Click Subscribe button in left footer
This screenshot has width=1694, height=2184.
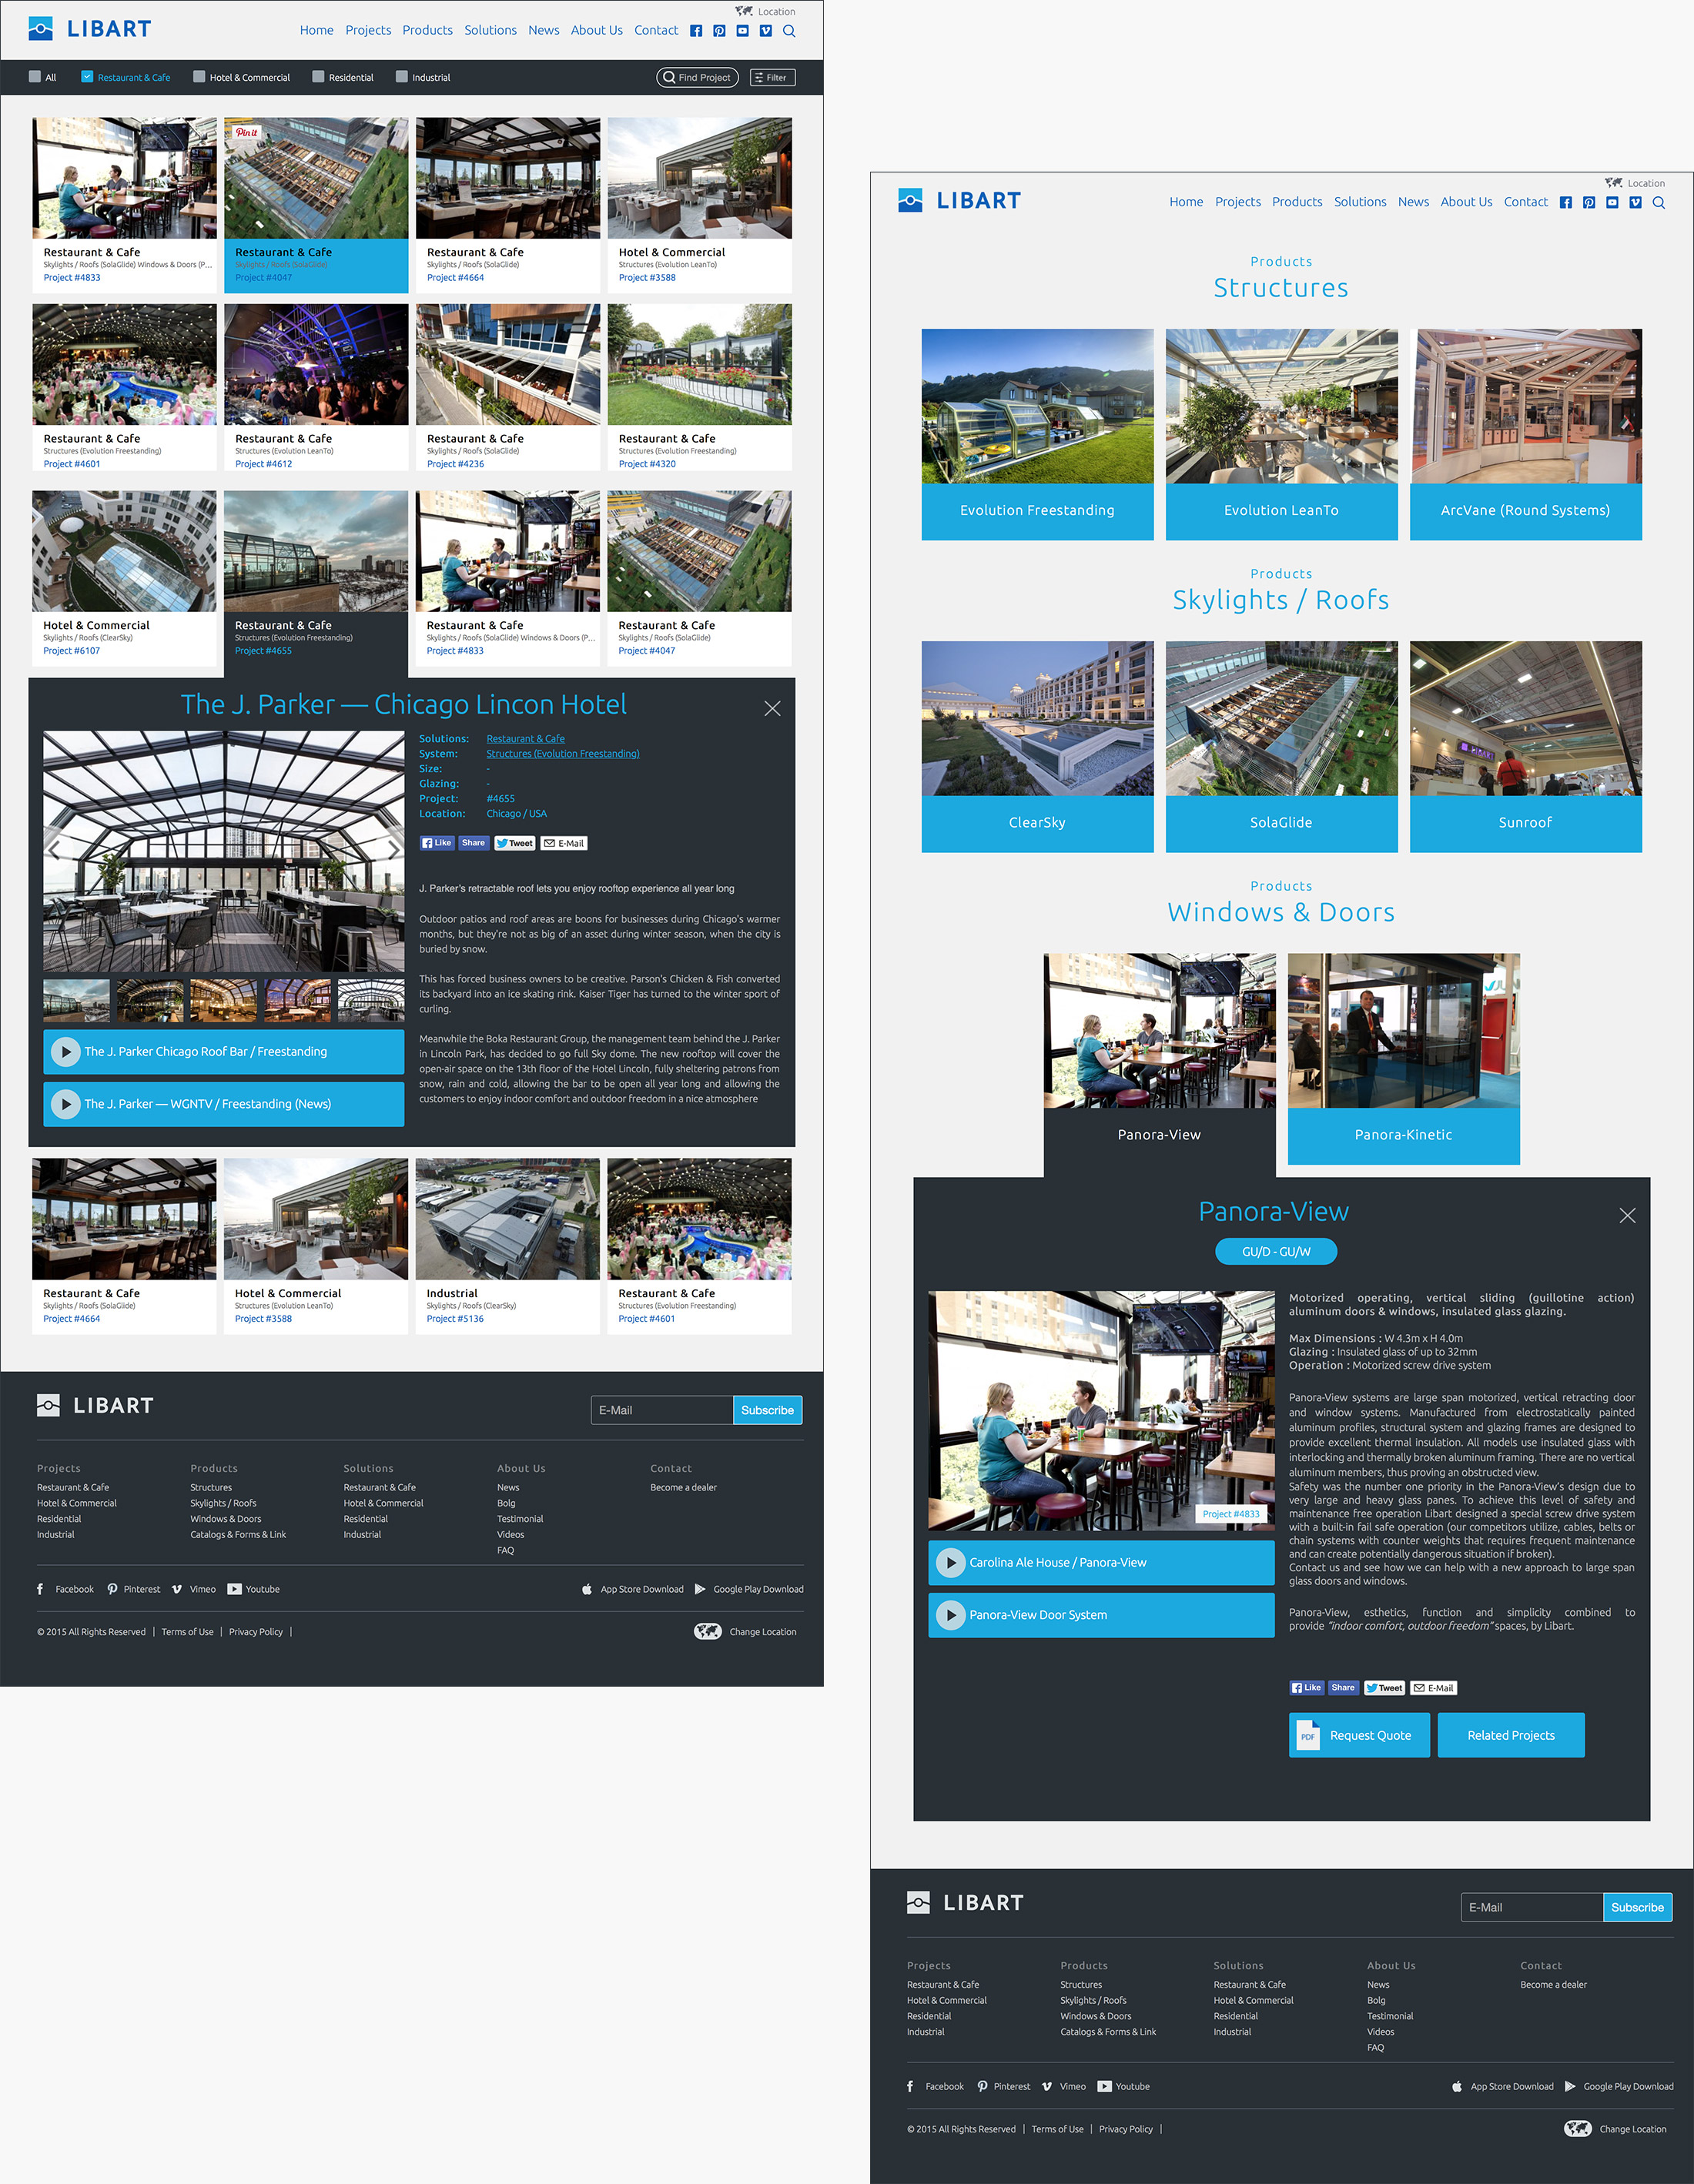click(767, 1410)
